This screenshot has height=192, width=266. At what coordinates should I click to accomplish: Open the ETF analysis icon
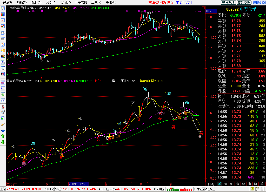pyautogui.click(x=3, y=74)
